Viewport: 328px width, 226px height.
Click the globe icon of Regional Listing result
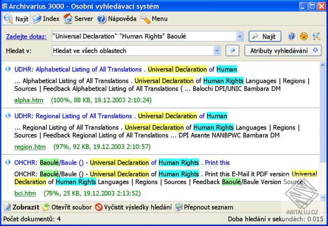pos(8,115)
